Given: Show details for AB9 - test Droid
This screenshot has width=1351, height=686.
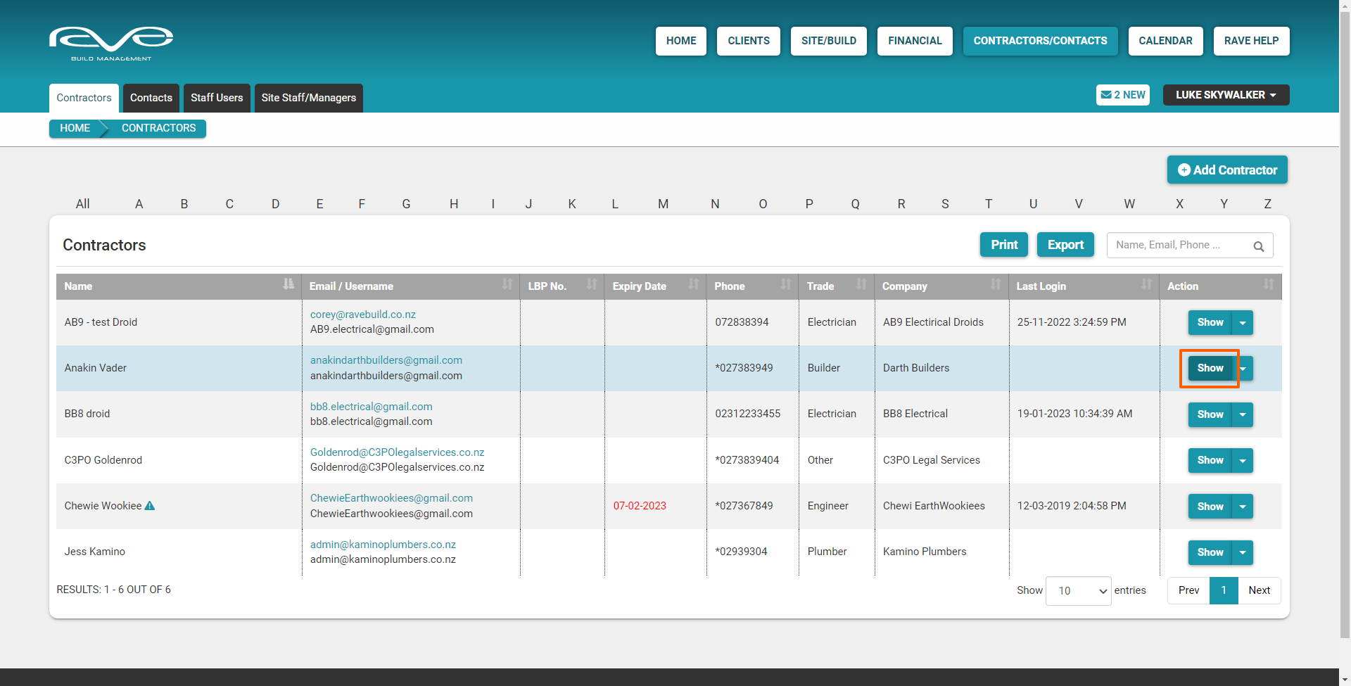Looking at the screenshot, I should (x=1210, y=322).
